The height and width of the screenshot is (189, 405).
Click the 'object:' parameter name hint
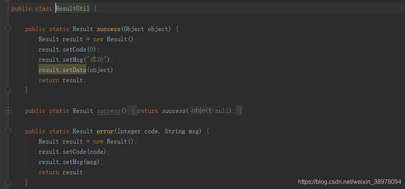(202, 111)
